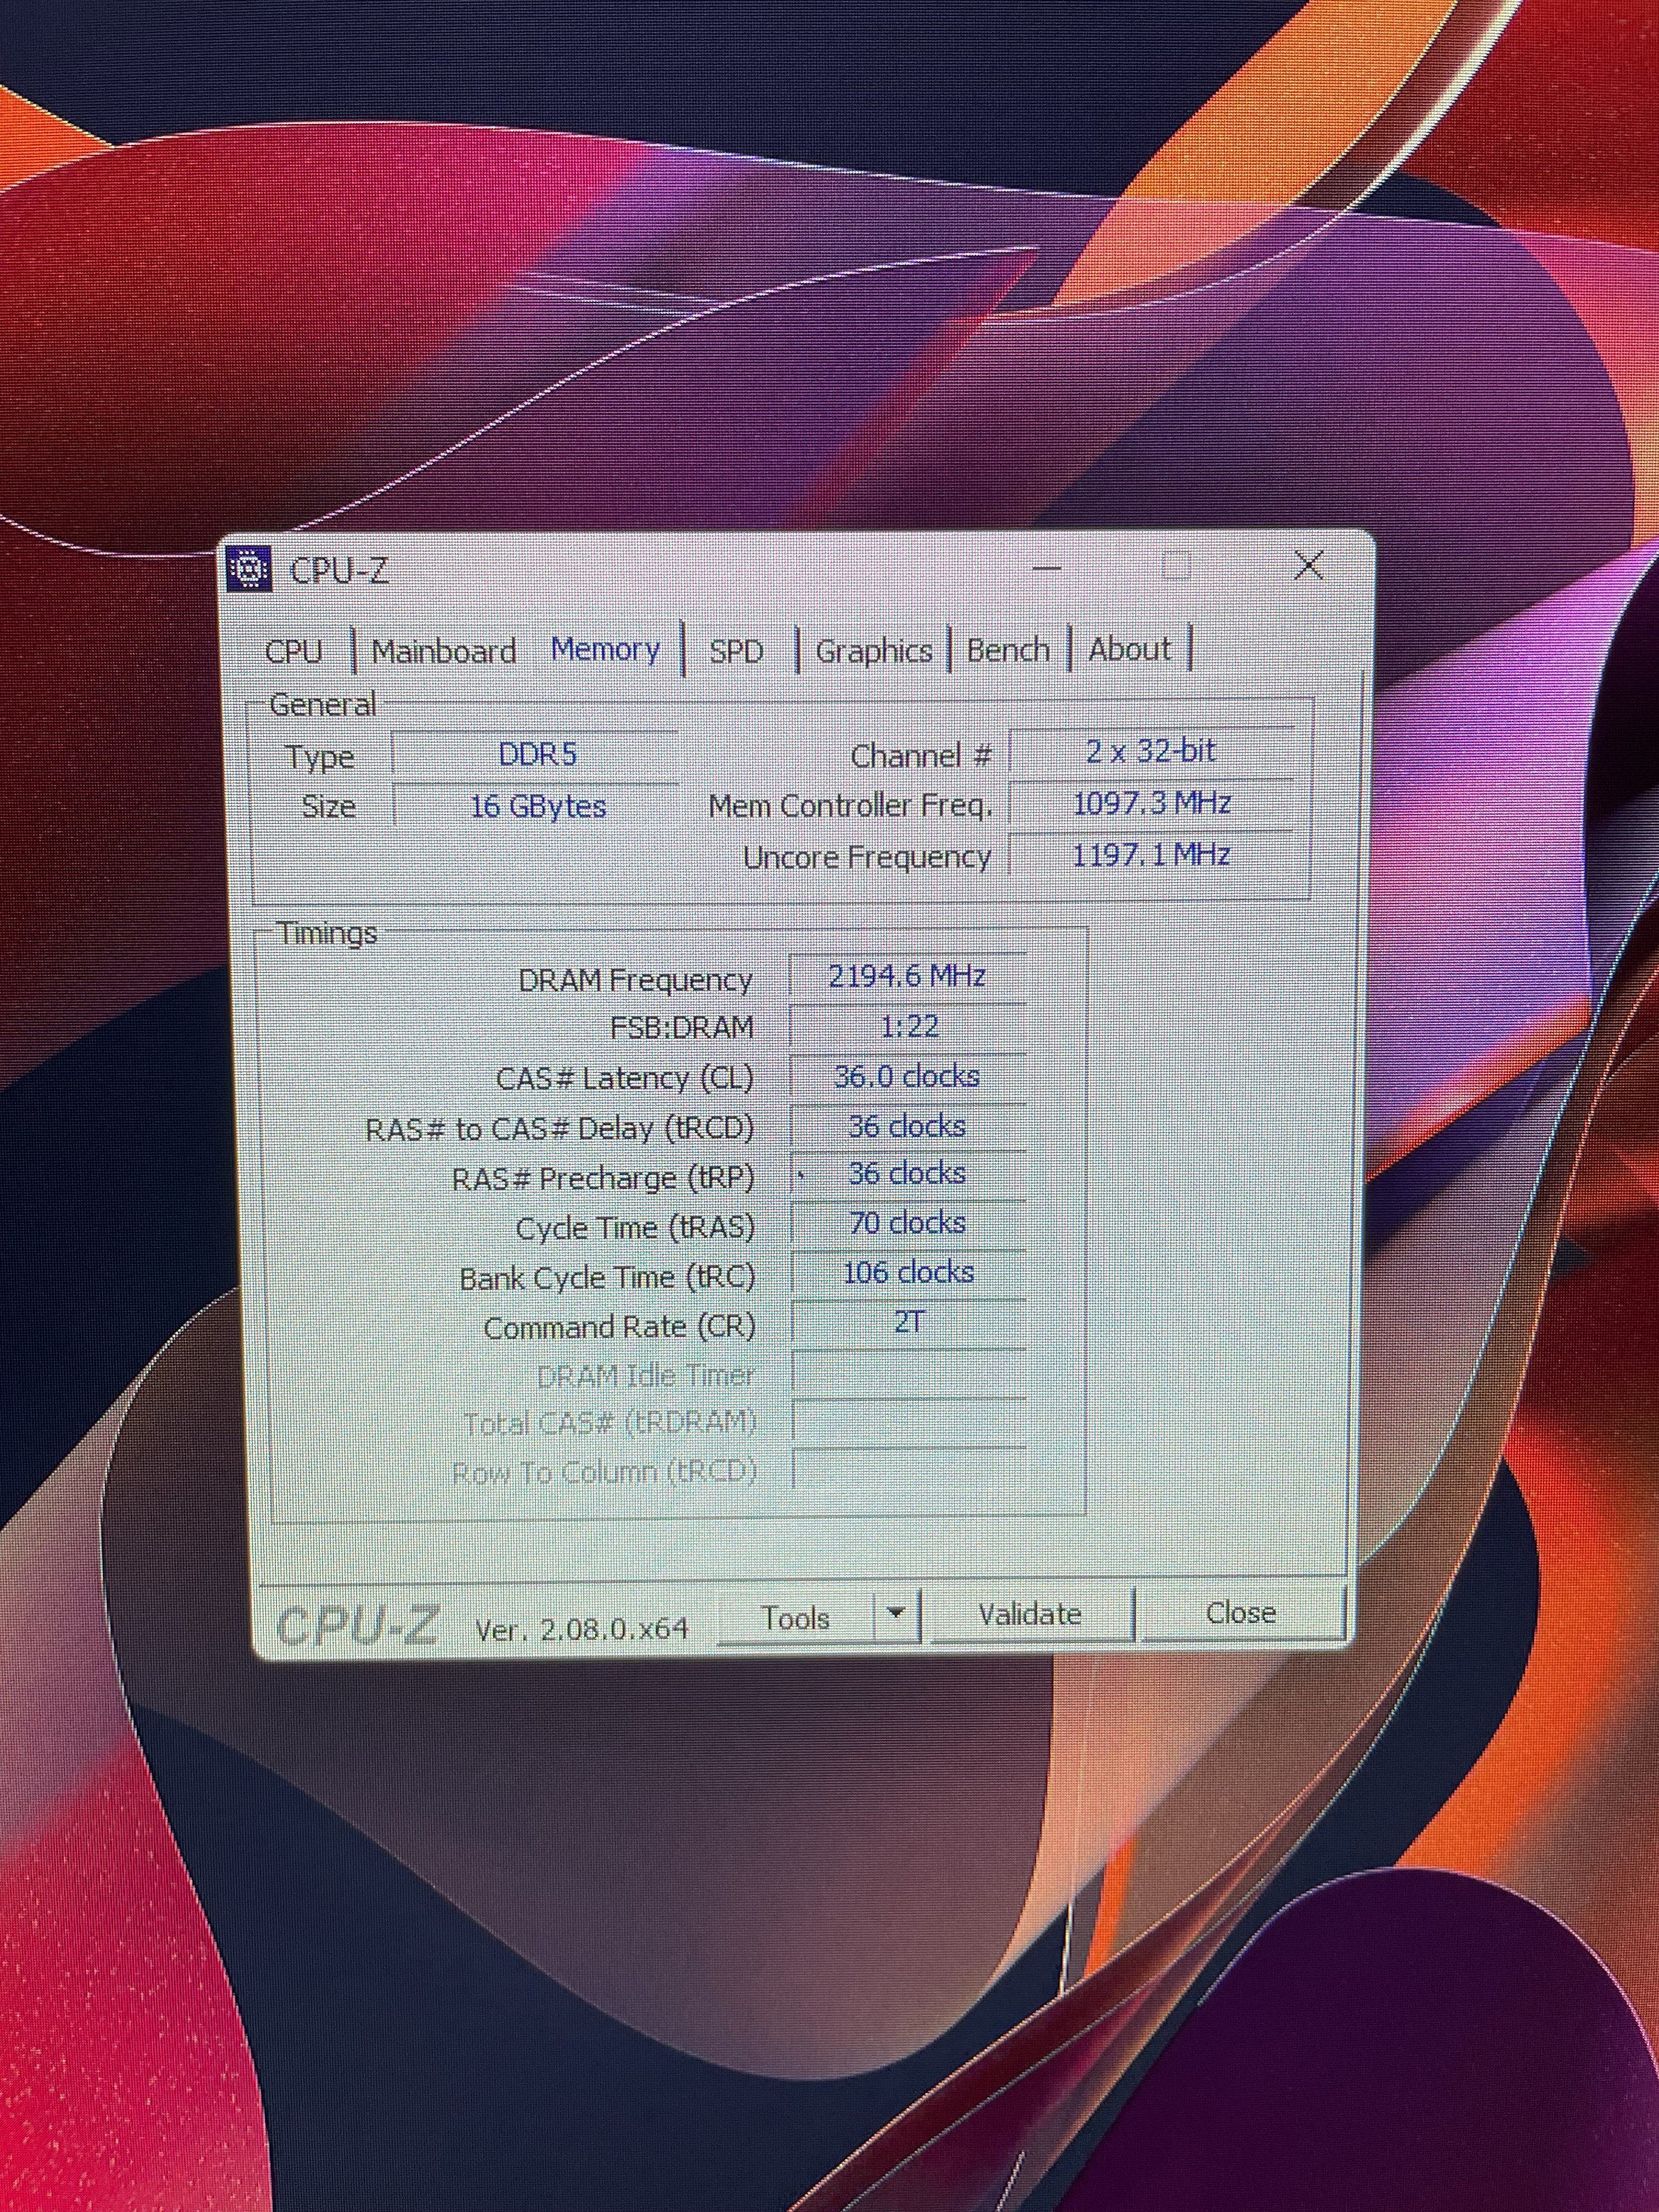Click the CPU-Z title text
Image resolution: width=1659 pixels, height=2212 pixels.
[x=339, y=570]
